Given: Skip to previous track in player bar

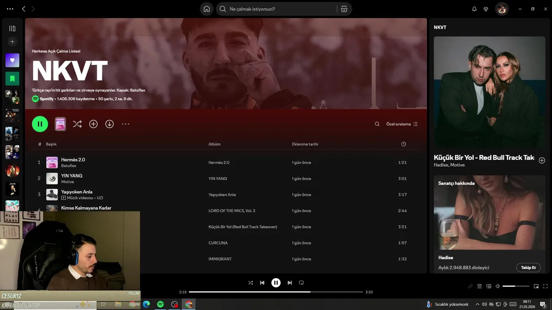Looking at the screenshot, I should coord(262,283).
